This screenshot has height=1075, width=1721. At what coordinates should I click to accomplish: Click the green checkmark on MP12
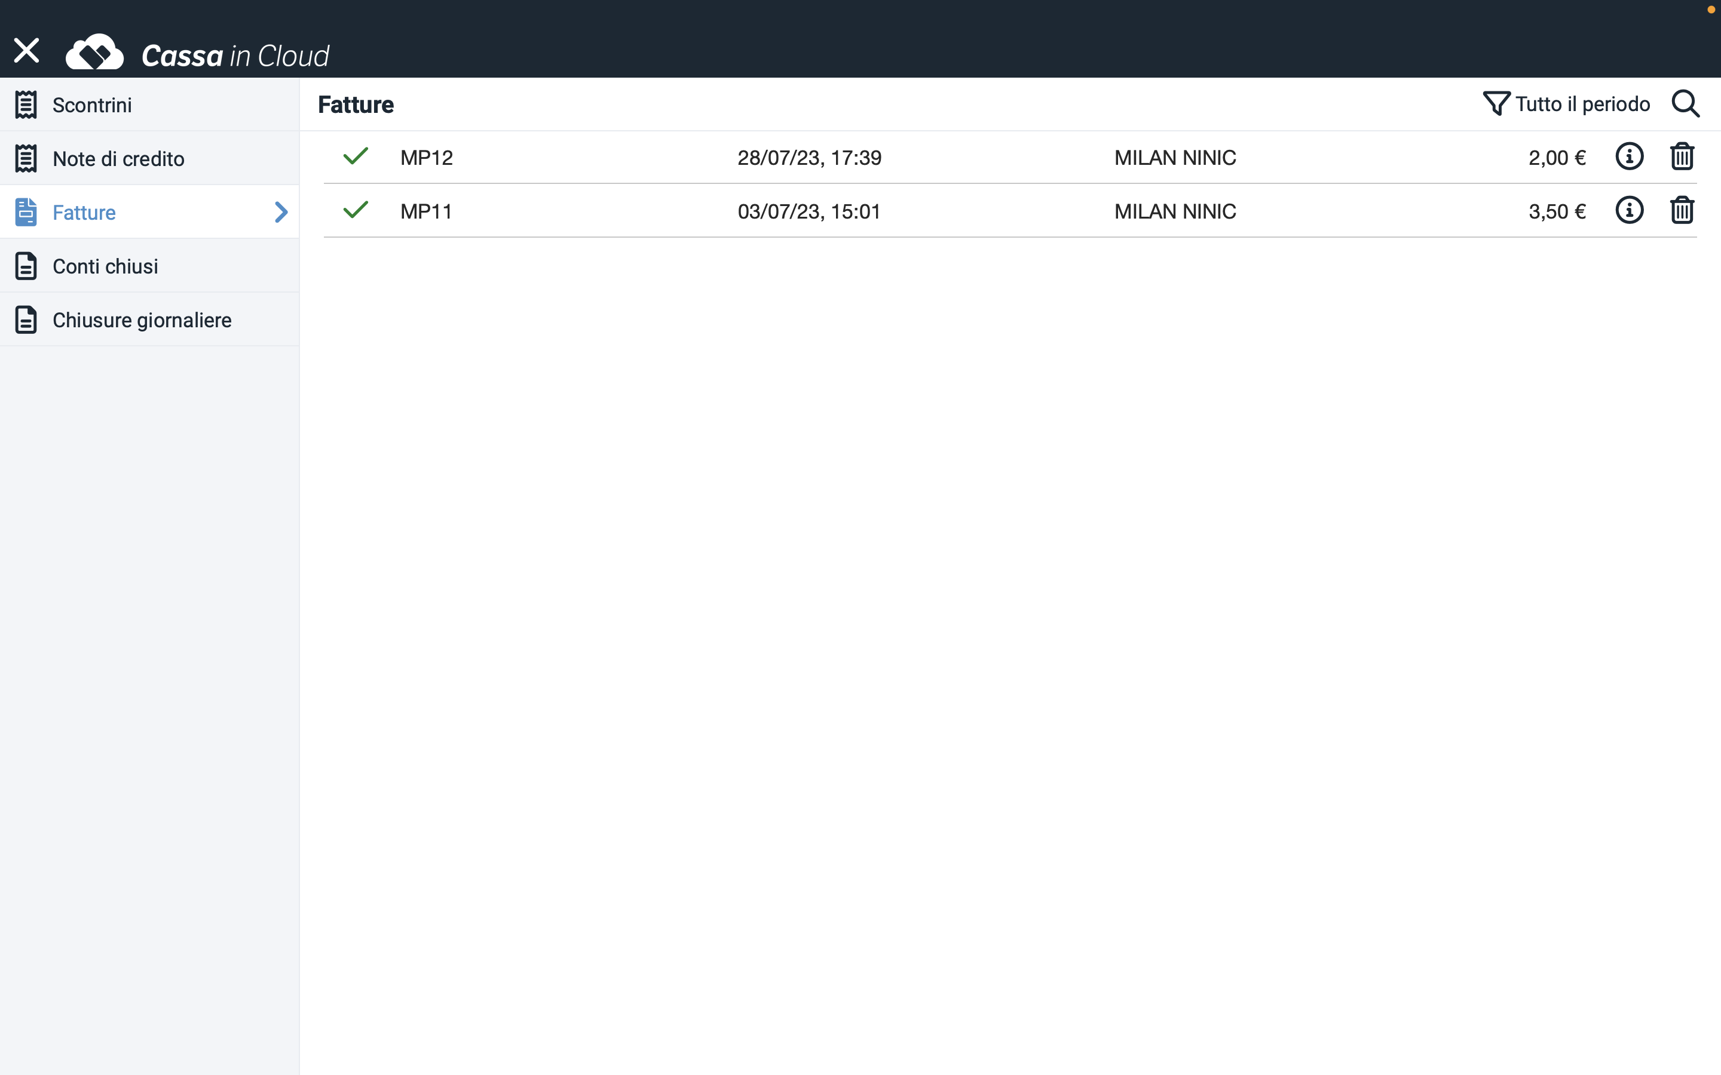pyautogui.click(x=356, y=156)
